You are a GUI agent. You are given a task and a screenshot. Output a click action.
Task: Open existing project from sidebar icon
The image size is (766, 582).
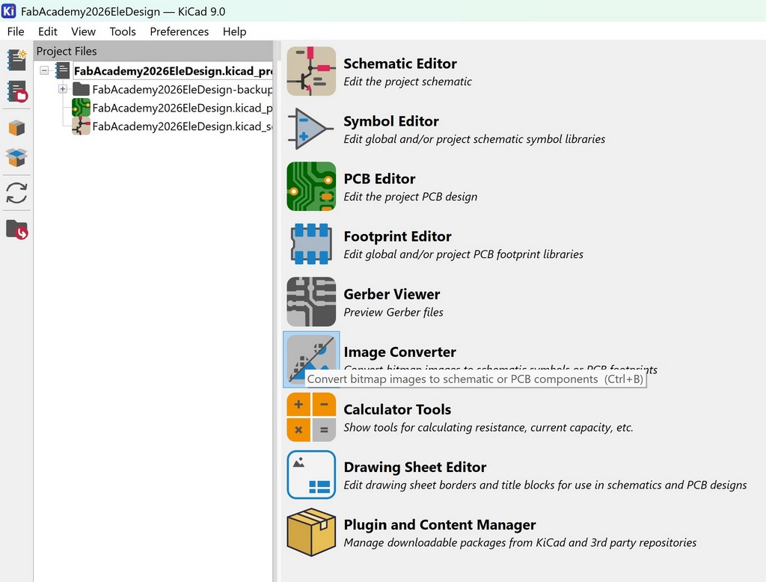pyautogui.click(x=17, y=91)
